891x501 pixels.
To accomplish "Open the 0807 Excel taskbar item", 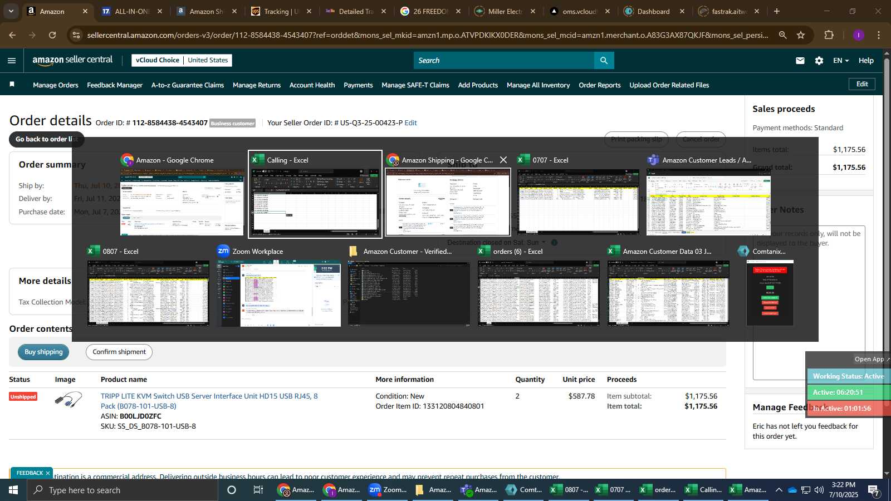I will (x=570, y=490).
